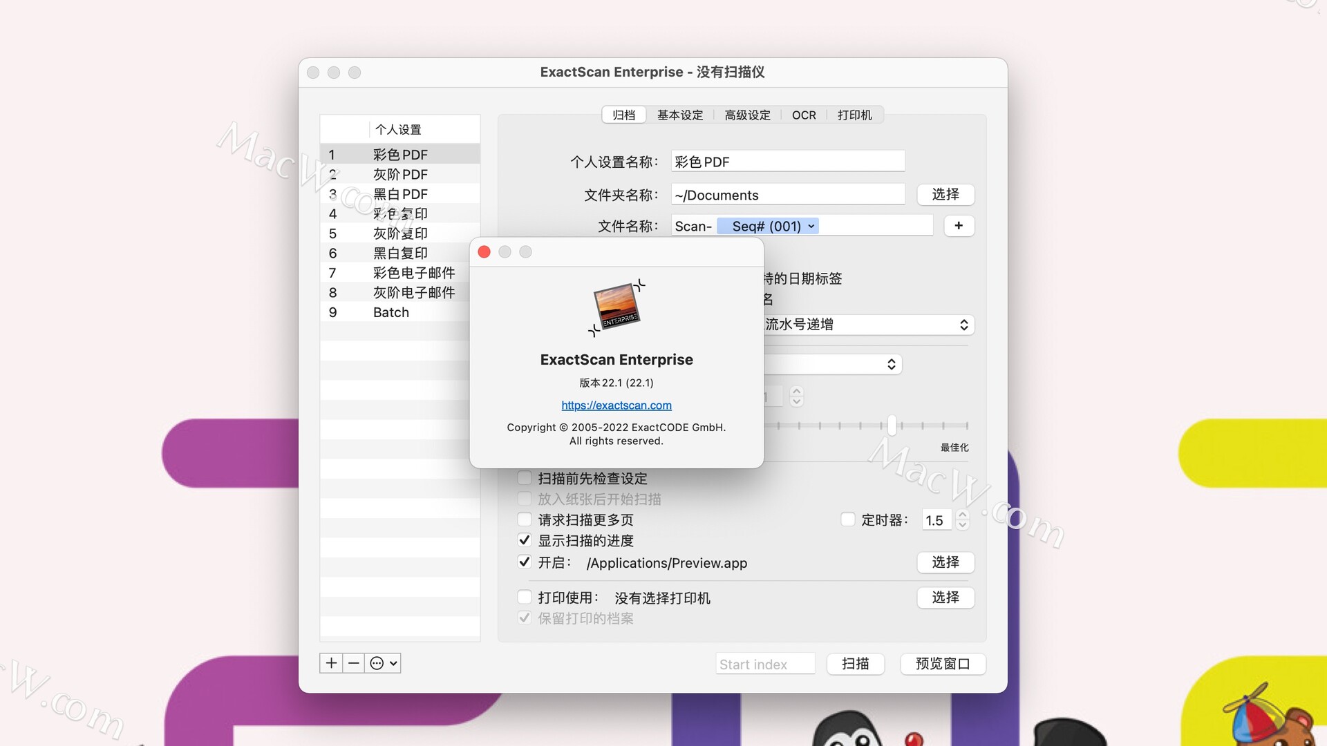The width and height of the screenshot is (1327, 746).
Task: Select the Batch profile row
Action: (x=395, y=312)
